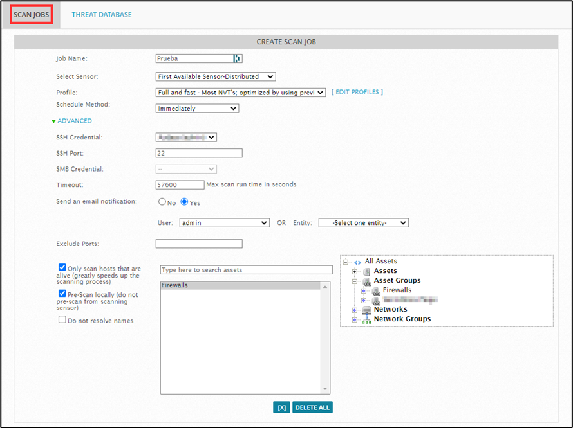This screenshot has height=428, width=573.
Task: Toggle the green Advanced arrow
Action: (53, 121)
